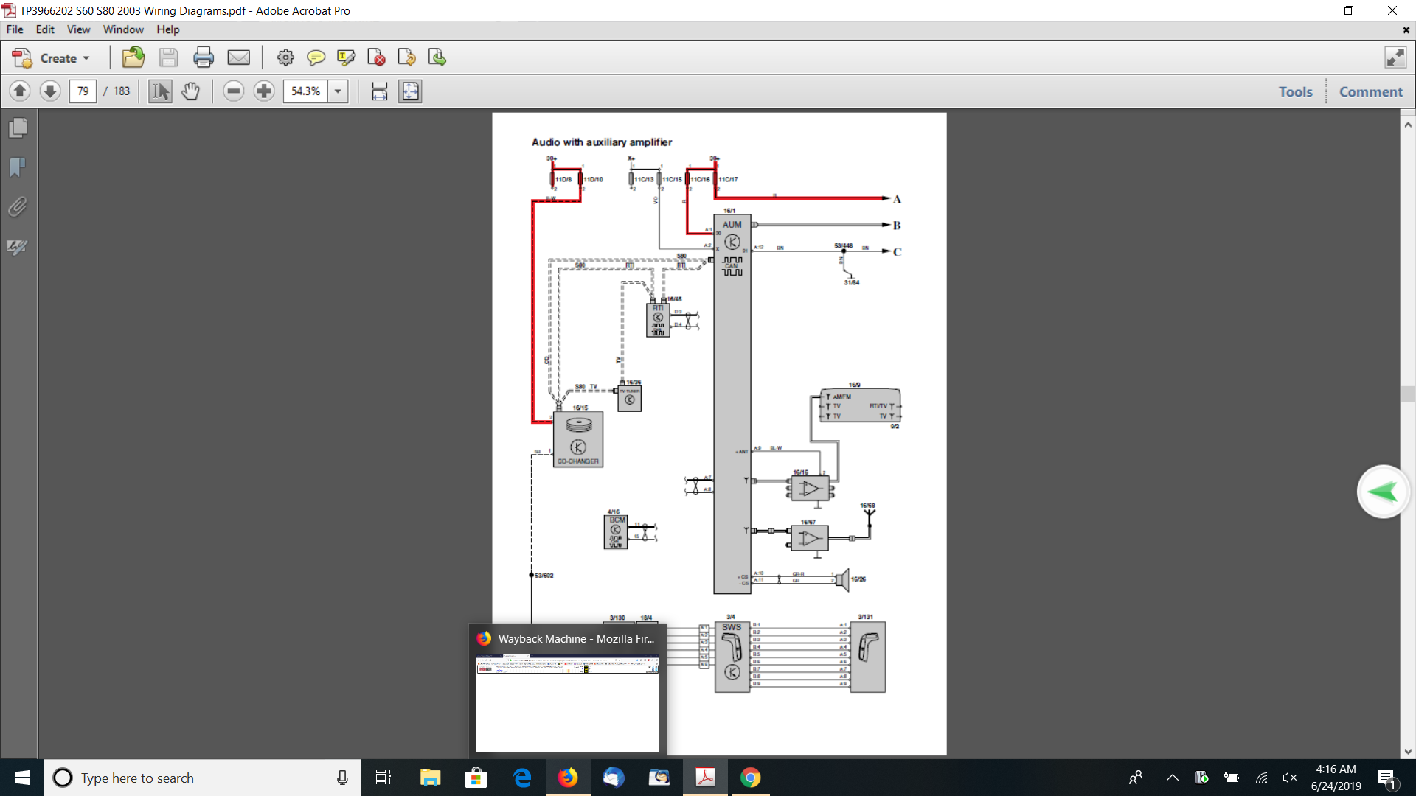Show hidden system tray icons
This screenshot has width=1416, height=796.
pos(1172,778)
